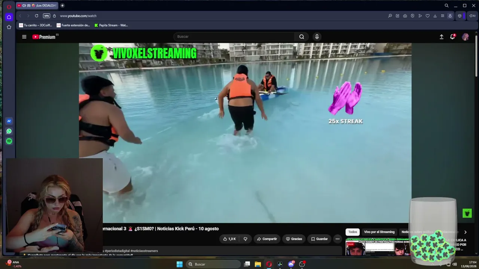This screenshot has height=269, width=479.
Task: View site security lock information
Action: 54,16
